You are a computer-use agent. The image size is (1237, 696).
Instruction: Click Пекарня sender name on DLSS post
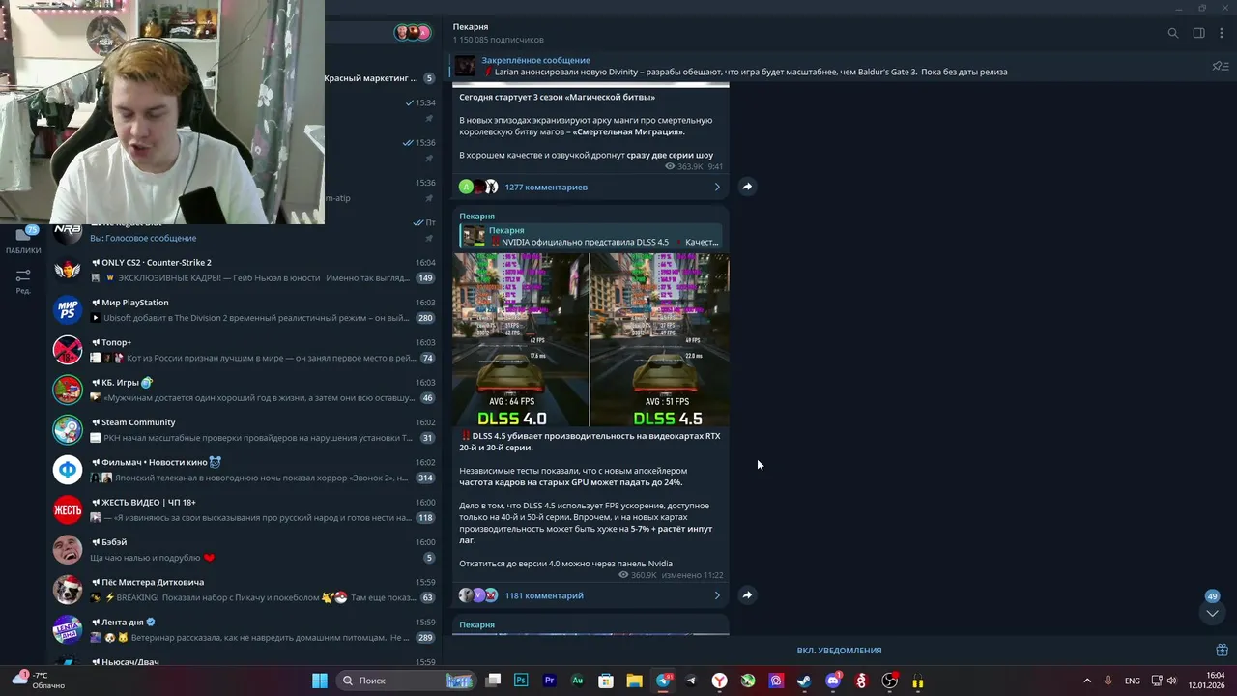[476, 217]
